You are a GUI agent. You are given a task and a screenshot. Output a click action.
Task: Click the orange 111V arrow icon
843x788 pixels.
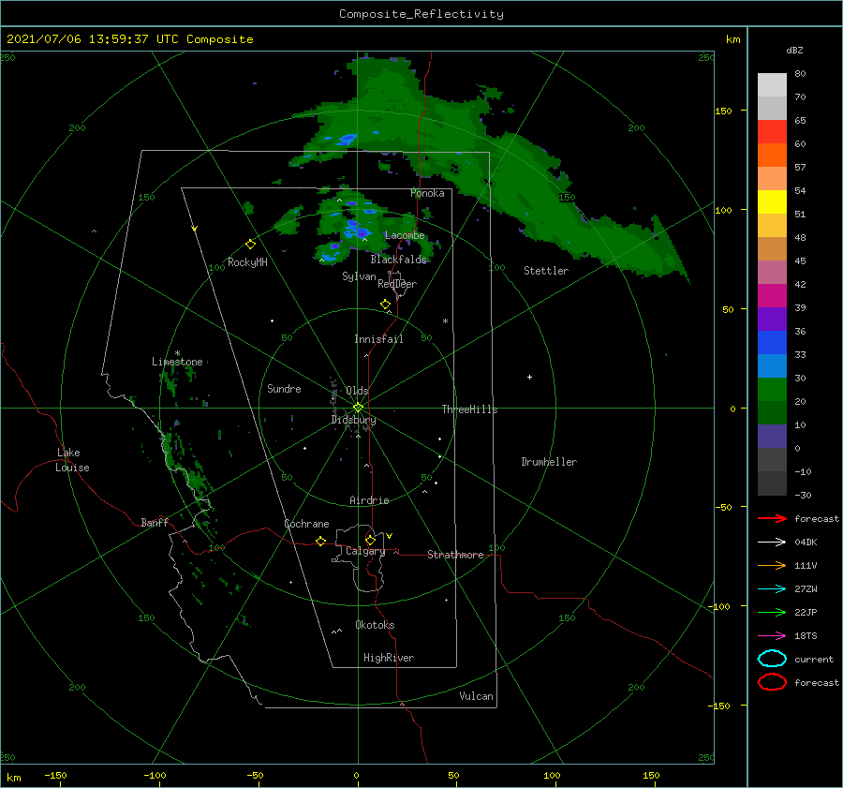tap(772, 565)
